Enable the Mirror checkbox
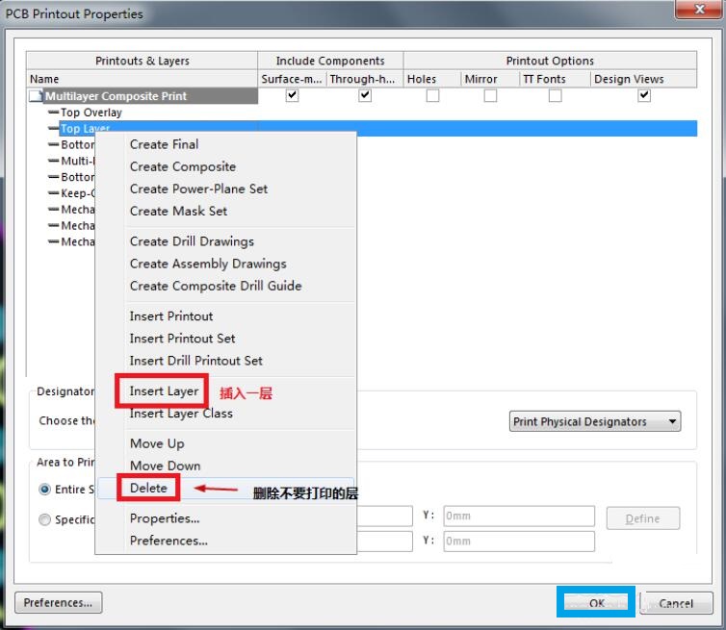 [490, 95]
